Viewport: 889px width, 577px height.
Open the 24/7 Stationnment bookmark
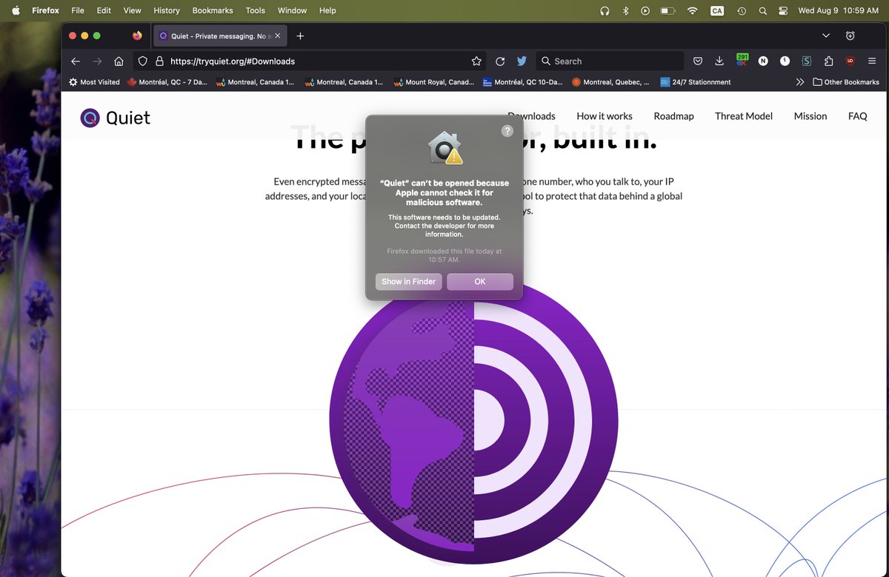click(696, 82)
